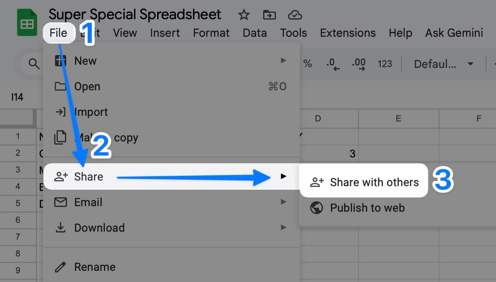Viewport: 496px width, 282px height.
Task: Open the Move to folder icon
Action: coord(269,15)
